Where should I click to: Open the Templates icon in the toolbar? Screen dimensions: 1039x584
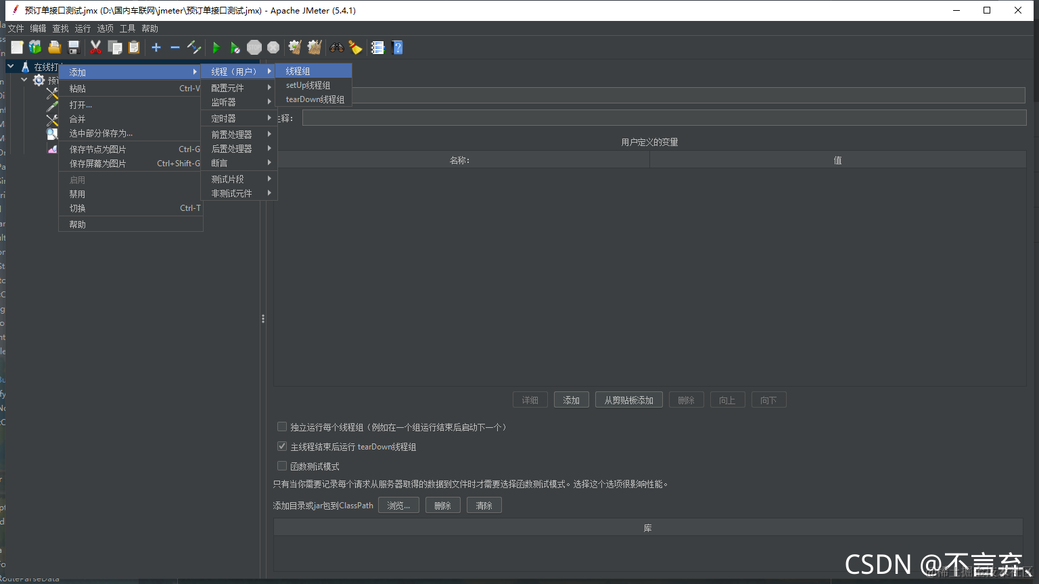[x=34, y=47]
